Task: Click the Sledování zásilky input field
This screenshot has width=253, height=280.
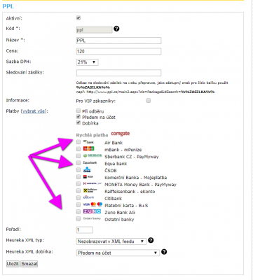Action: coord(118,73)
